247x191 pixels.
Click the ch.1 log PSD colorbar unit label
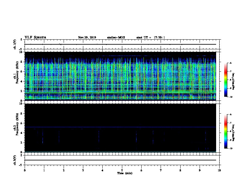click(x=234, y=81)
